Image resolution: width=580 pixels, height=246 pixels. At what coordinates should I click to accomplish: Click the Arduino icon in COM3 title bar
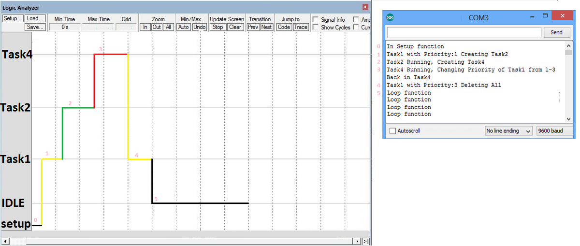391,18
